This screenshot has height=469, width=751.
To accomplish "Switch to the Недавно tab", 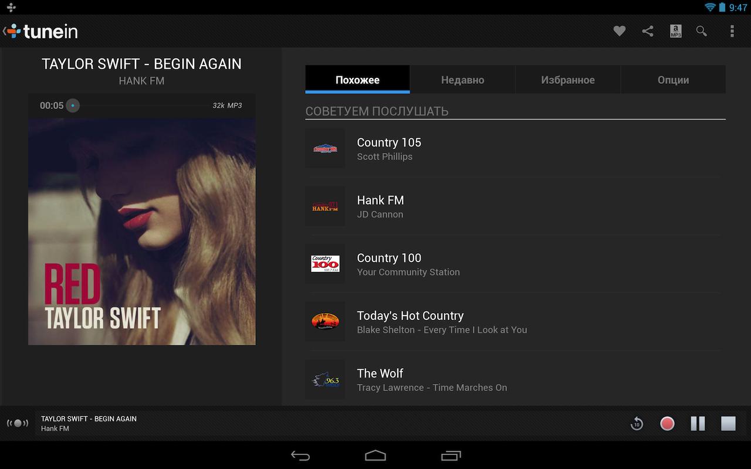I will 462,80.
